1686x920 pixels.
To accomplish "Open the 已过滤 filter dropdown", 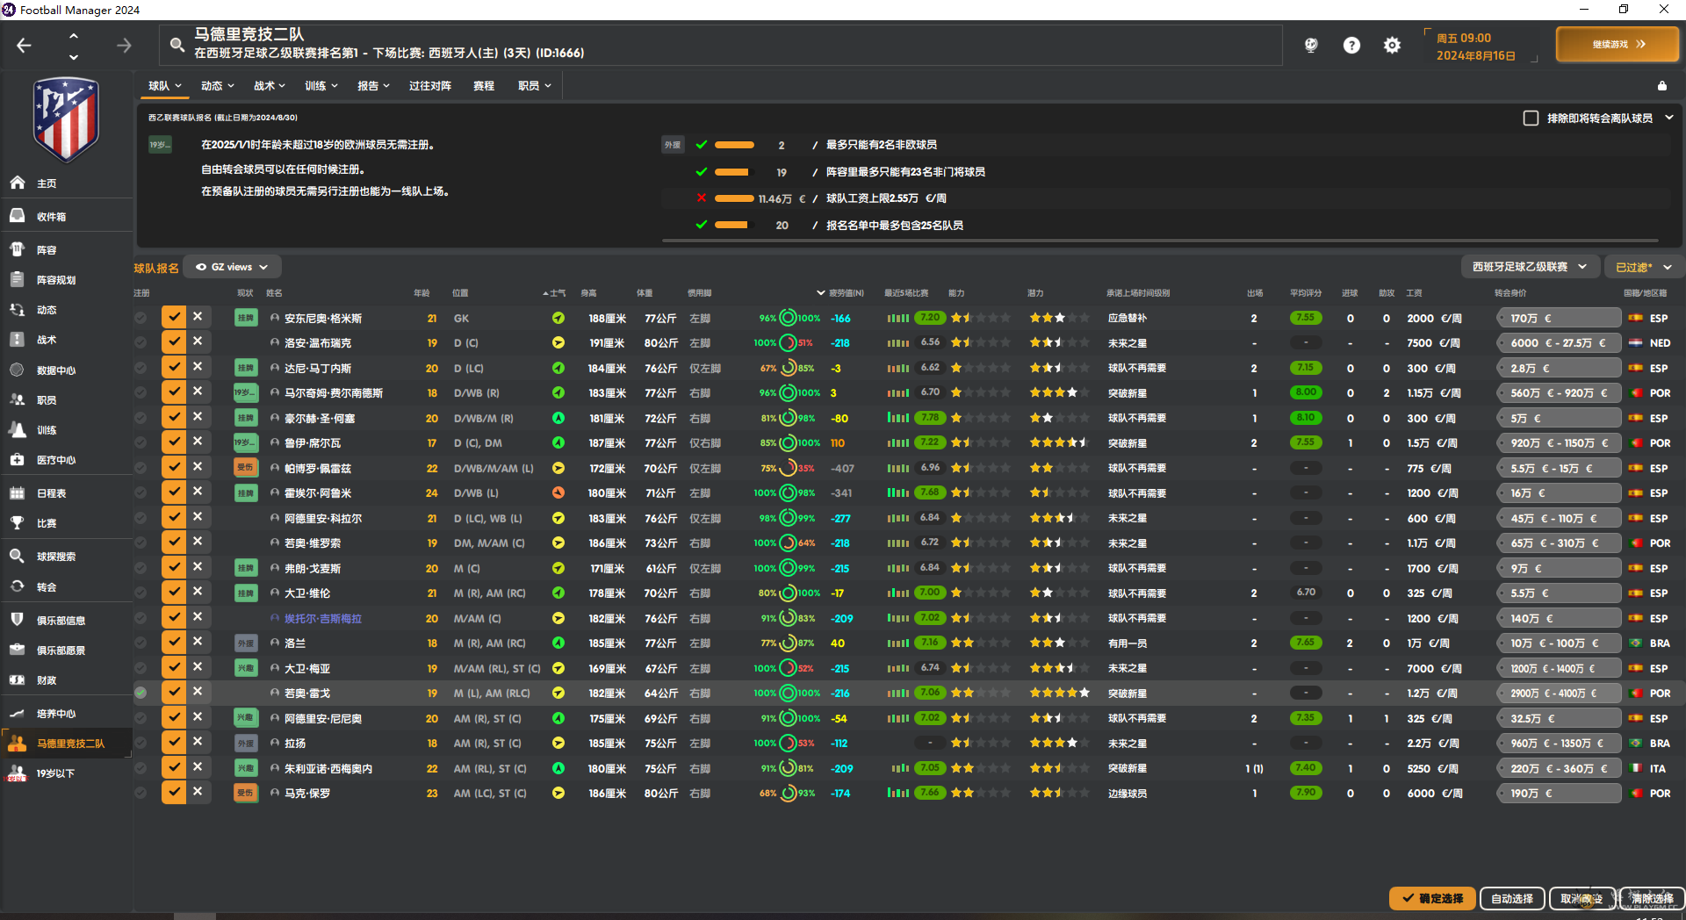I will pos(1644,267).
